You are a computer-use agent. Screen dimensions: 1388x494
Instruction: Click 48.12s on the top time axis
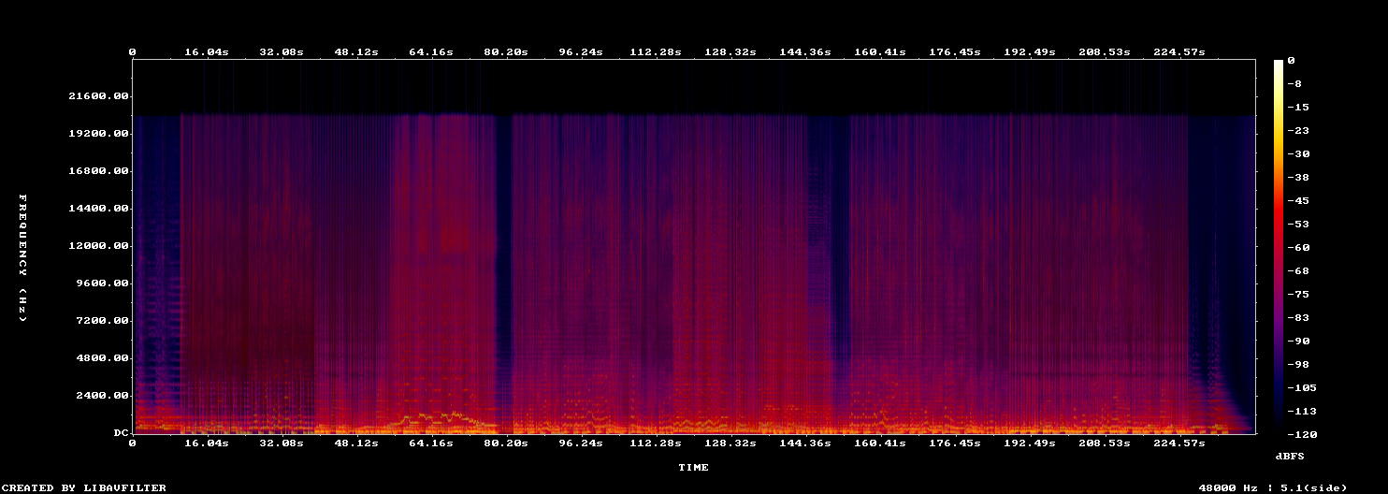pyautogui.click(x=356, y=51)
